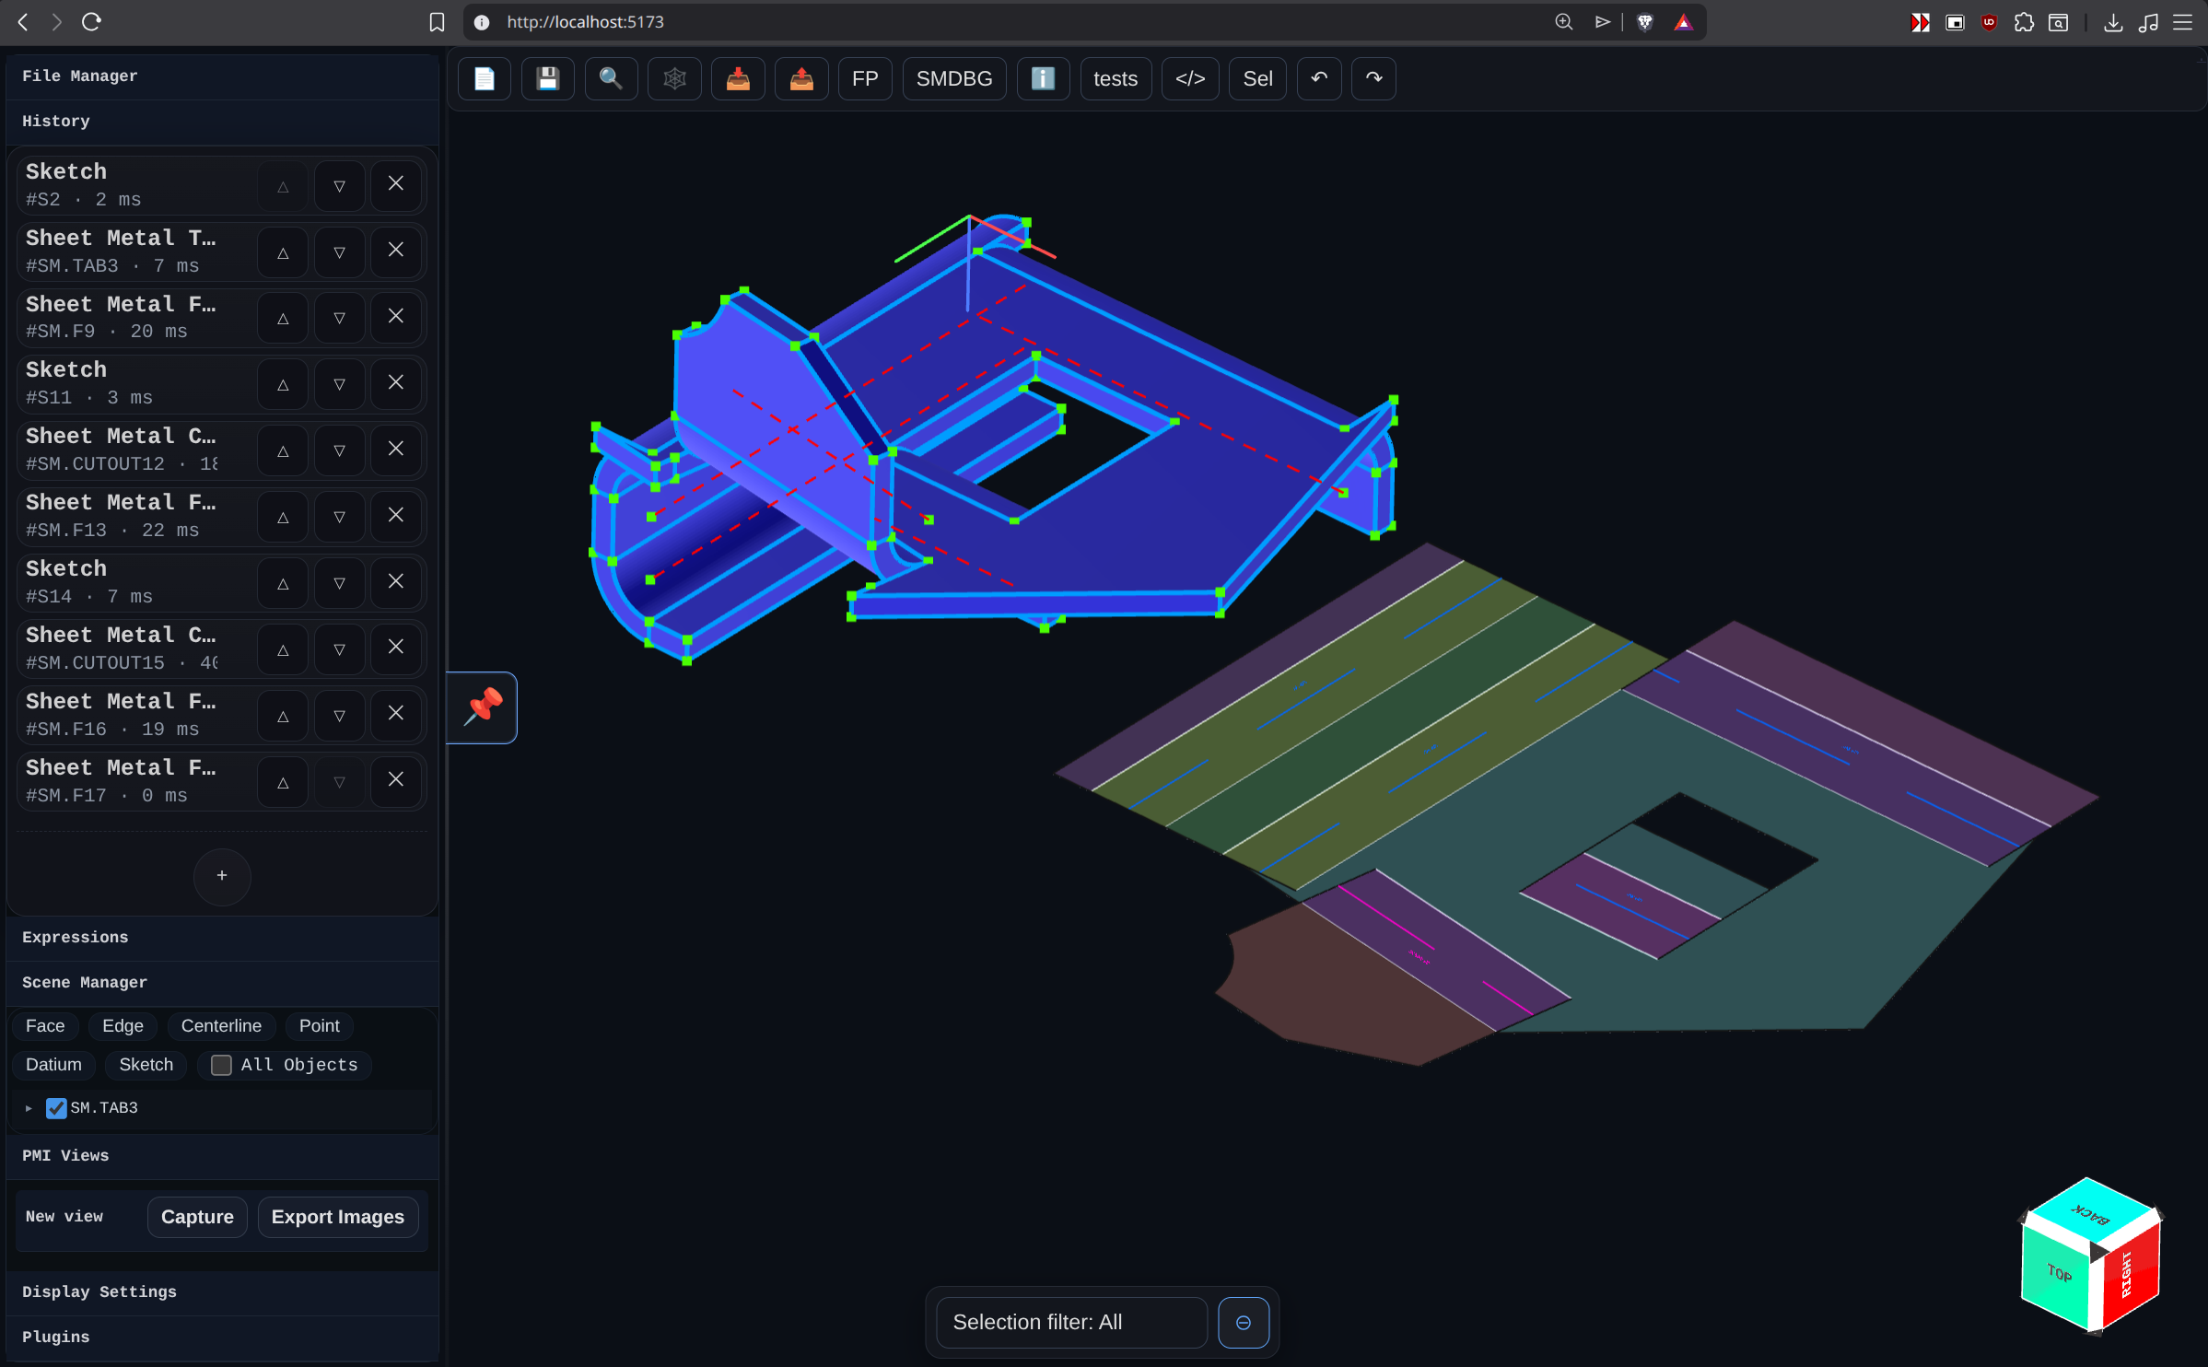Move Sketch #S2 down in history
The width and height of the screenshot is (2208, 1367).
pyautogui.click(x=340, y=184)
